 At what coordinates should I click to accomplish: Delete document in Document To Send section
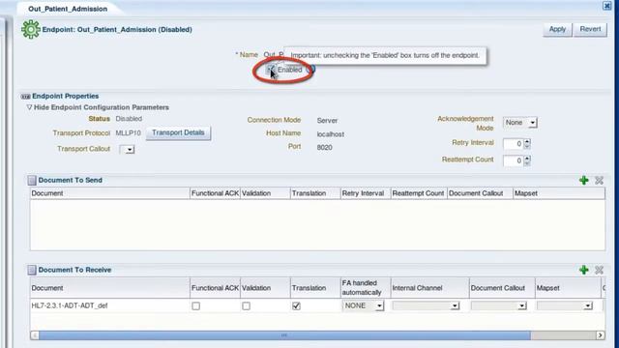coord(599,181)
